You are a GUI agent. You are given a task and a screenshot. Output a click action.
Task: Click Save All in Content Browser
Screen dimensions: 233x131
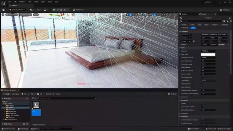coord(25,94)
